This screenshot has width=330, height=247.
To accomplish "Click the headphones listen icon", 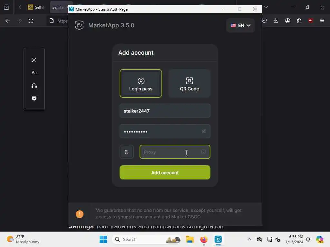I will 34,86.
